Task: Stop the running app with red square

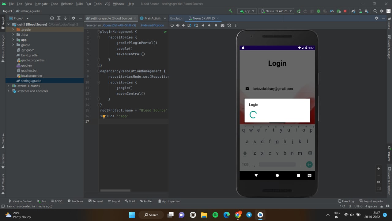Action: click(x=345, y=11)
